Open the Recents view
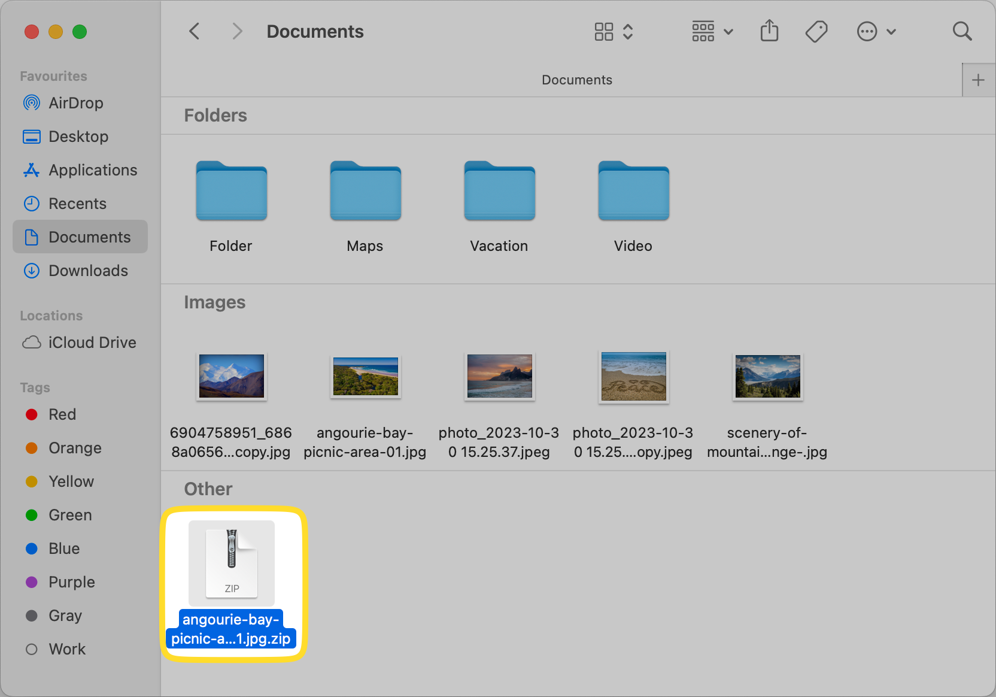This screenshot has height=697, width=996. (77, 204)
